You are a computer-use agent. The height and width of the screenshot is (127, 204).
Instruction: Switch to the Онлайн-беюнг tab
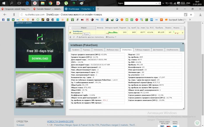(x=48, y=9)
